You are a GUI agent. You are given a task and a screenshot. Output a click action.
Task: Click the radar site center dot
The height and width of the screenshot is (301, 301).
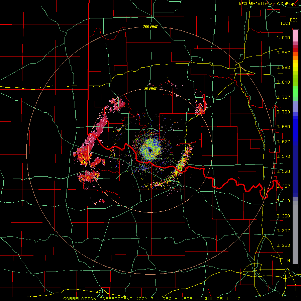click(150, 150)
